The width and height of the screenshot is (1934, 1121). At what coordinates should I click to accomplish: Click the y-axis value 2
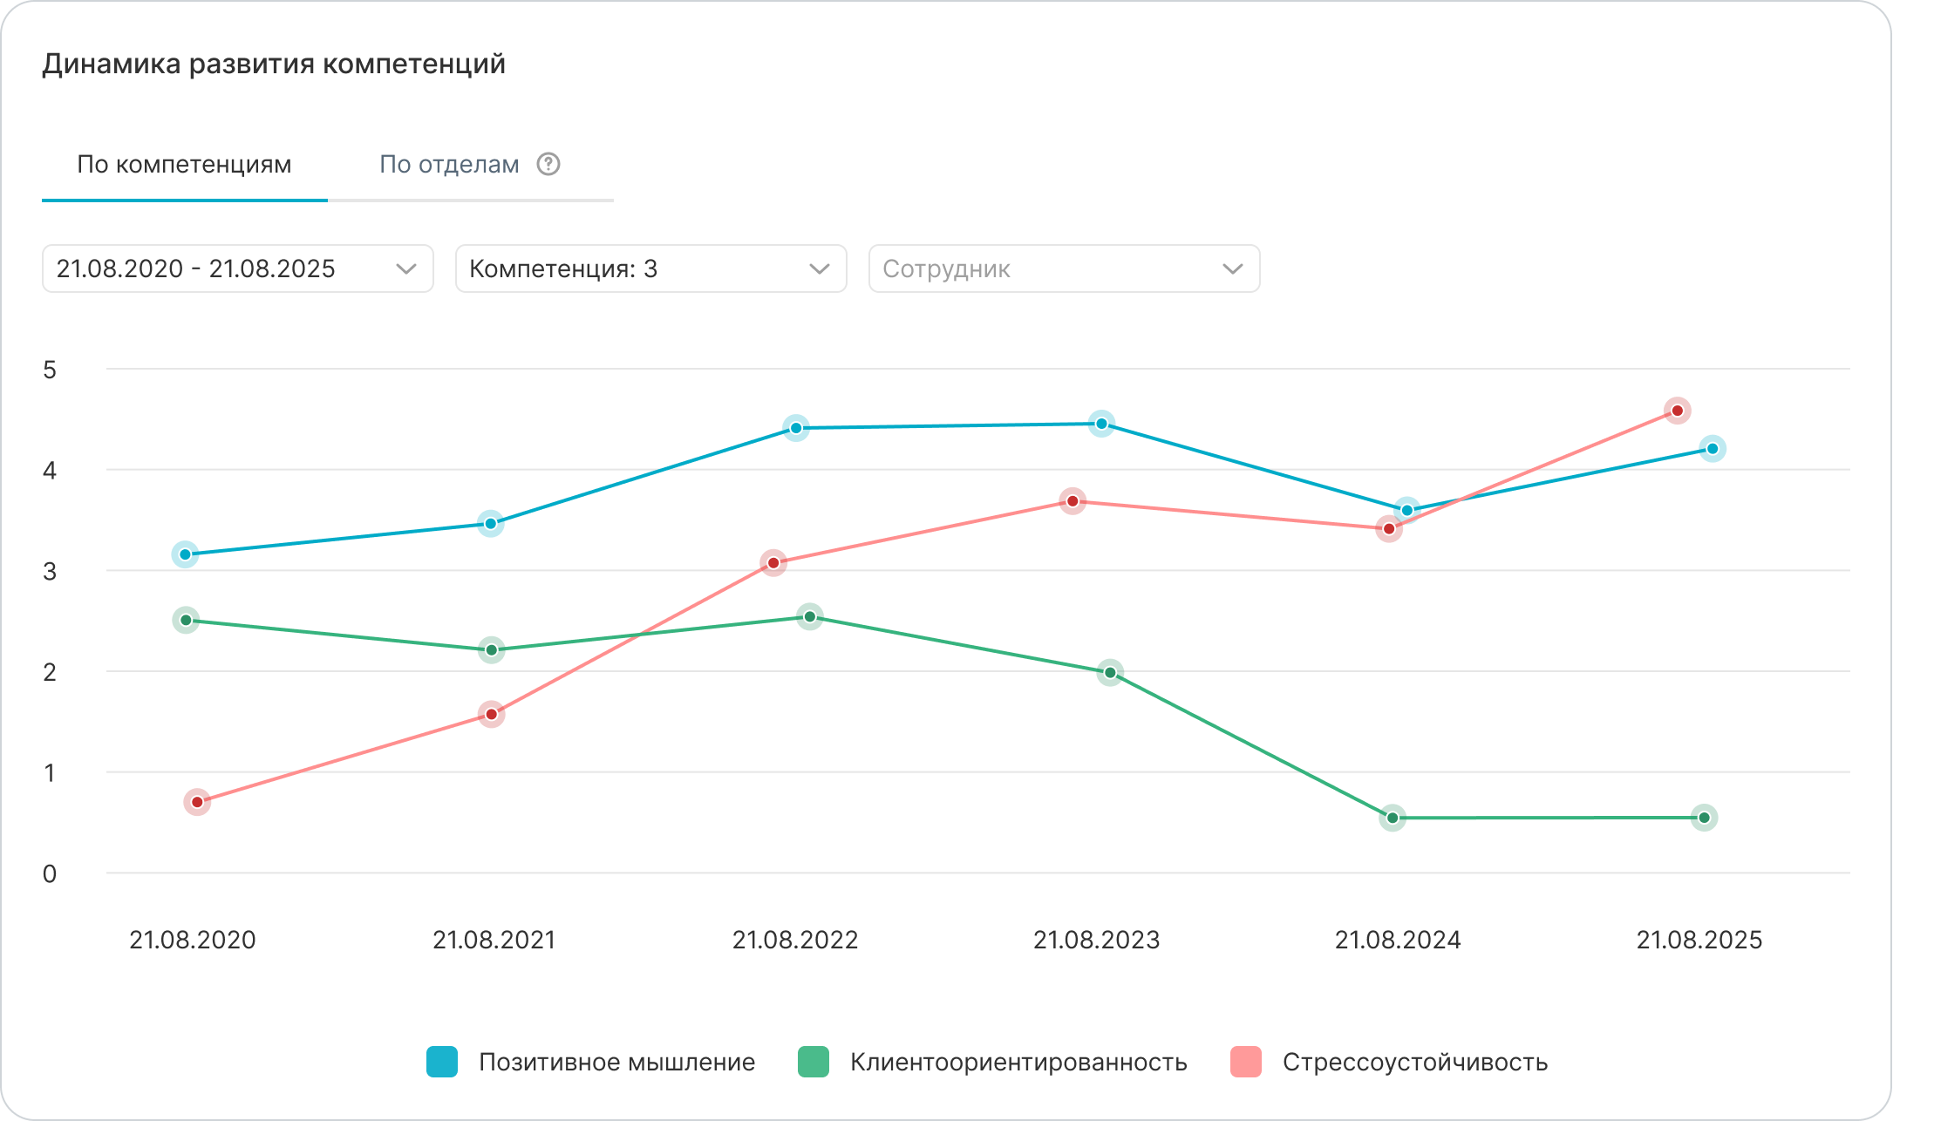(x=50, y=672)
